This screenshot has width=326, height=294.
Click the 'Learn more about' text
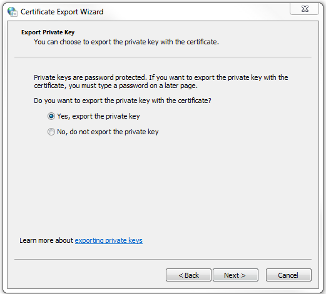tap(46, 240)
